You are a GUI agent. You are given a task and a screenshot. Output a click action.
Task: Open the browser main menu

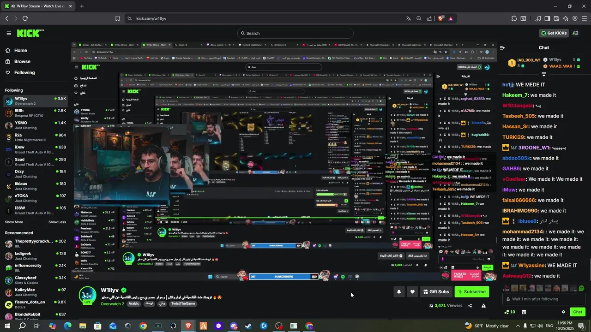tap(585, 18)
